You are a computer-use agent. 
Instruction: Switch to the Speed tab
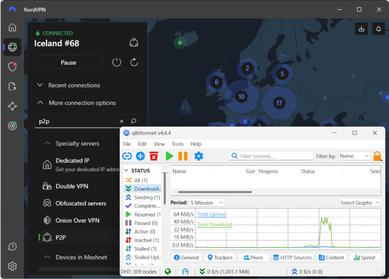(365, 258)
